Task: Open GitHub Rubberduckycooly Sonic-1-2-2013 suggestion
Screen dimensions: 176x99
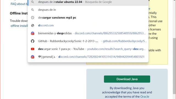Action: 88,41
